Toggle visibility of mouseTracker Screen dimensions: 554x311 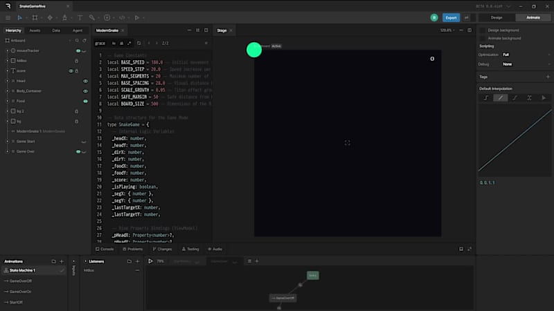pyautogui.click(x=78, y=50)
